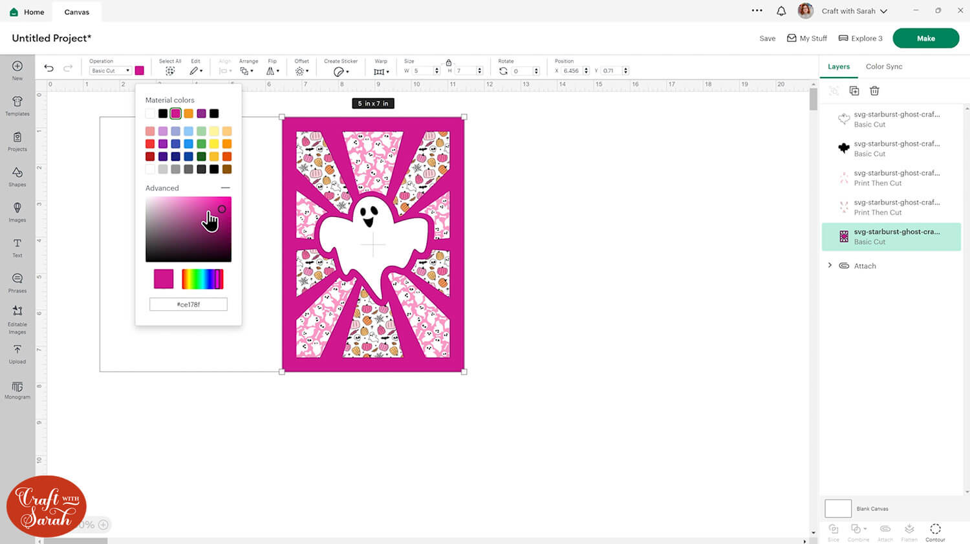Click the green Make button
The width and height of the screenshot is (970, 544).
pos(925,38)
